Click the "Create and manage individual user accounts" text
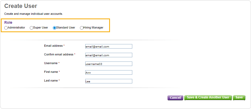251x109 pixels. (34, 14)
